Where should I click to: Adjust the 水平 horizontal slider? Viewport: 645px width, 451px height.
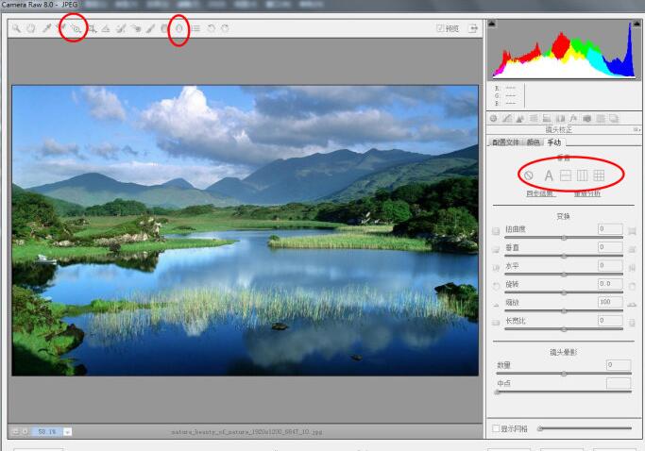tap(564, 274)
